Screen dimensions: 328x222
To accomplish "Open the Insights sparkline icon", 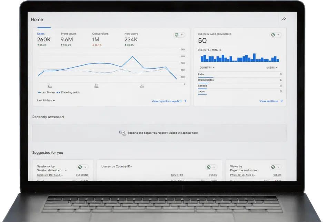I will [x=284, y=19].
